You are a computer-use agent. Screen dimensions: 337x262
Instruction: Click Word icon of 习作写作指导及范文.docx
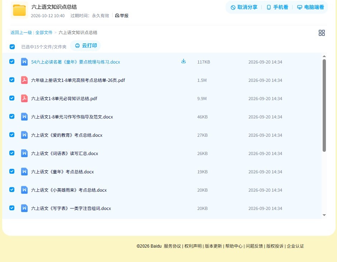point(24,117)
